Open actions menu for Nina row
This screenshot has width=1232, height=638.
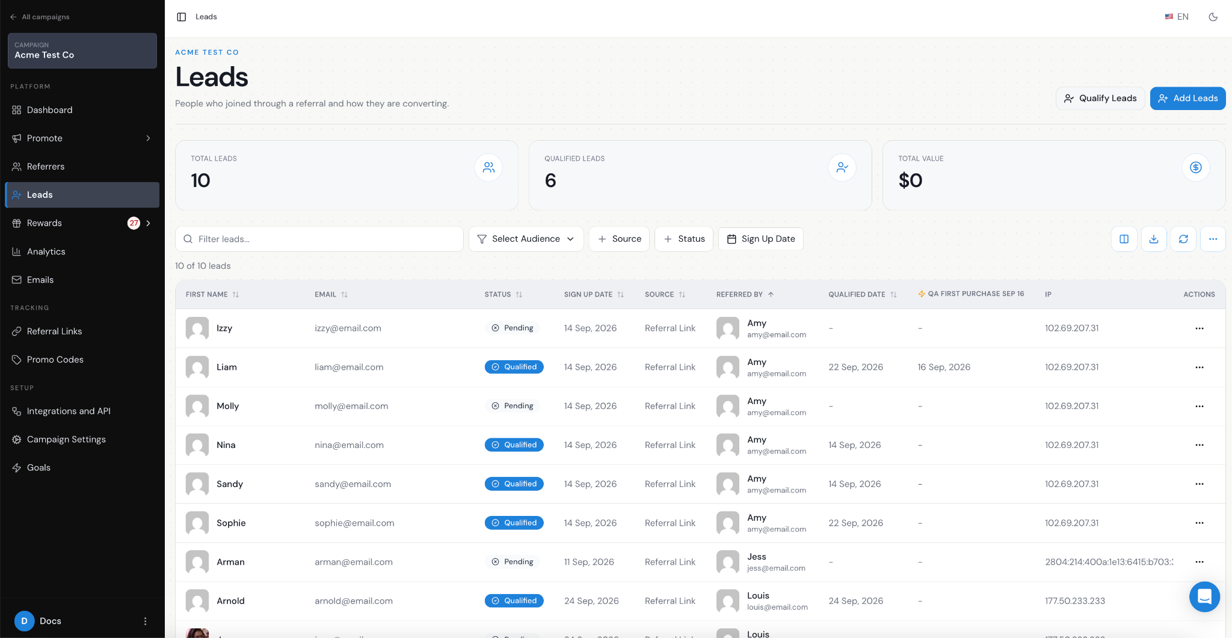1199,445
